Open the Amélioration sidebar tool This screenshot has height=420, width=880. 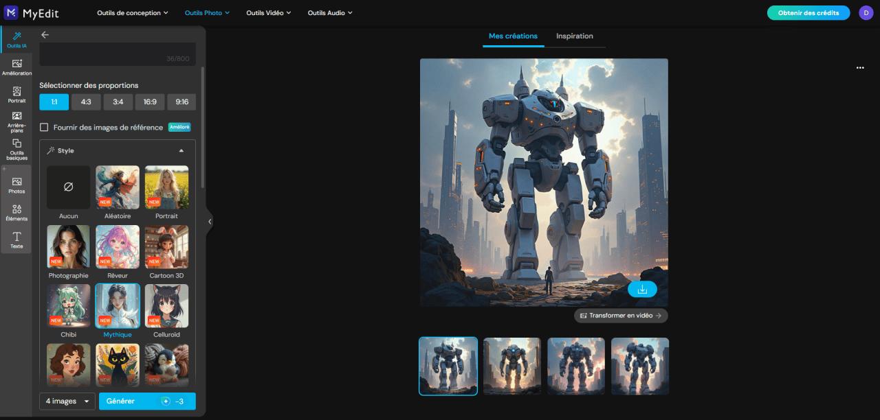click(x=16, y=67)
